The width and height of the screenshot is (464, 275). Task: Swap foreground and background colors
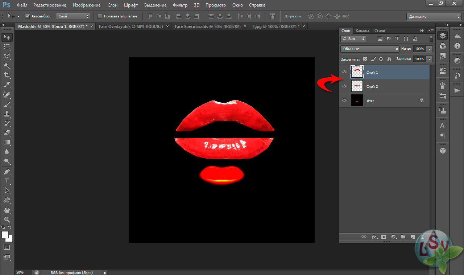(11, 227)
